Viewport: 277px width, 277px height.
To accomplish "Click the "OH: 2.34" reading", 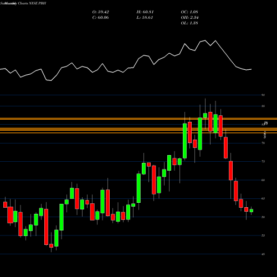I will tap(189, 18).
